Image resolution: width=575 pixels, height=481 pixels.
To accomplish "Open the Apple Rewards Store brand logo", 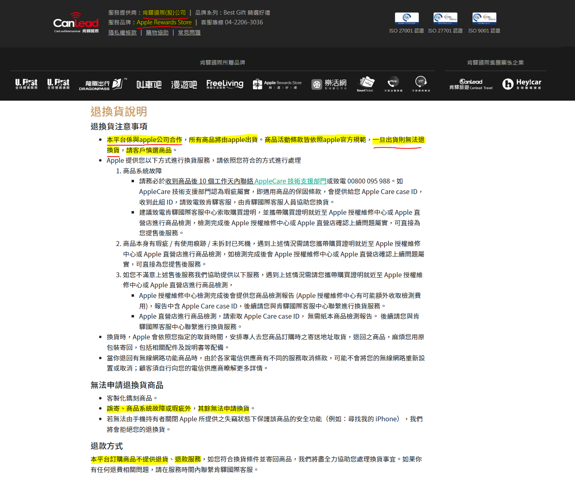I will [x=277, y=84].
